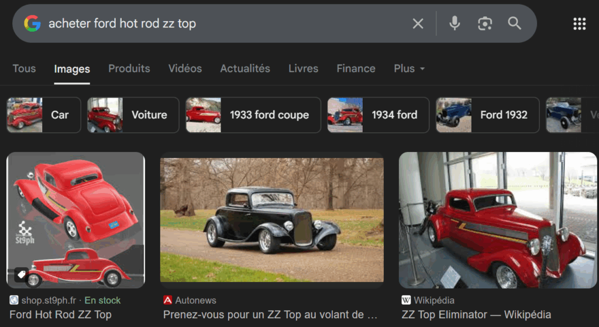Switch to the Produits tab
This screenshot has width=599, height=327.
[129, 68]
